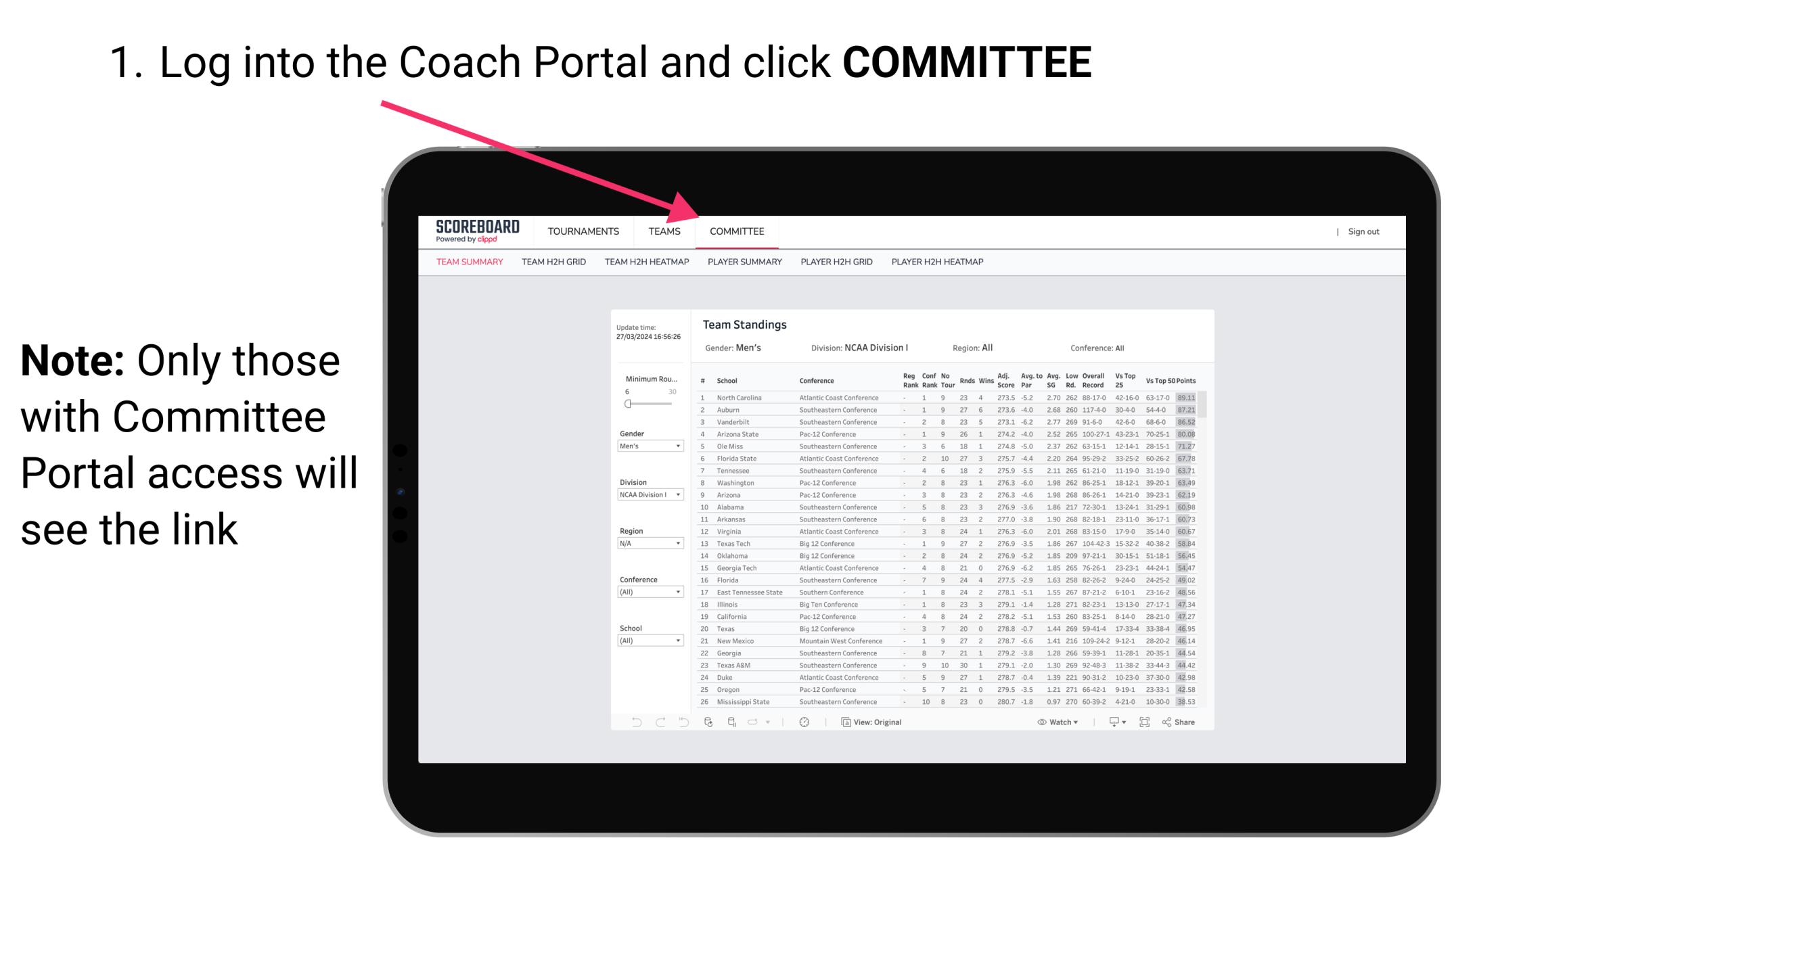Open TEAM H2H HEATMAP view
The width and height of the screenshot is (1818, 978).
point(645,264)
